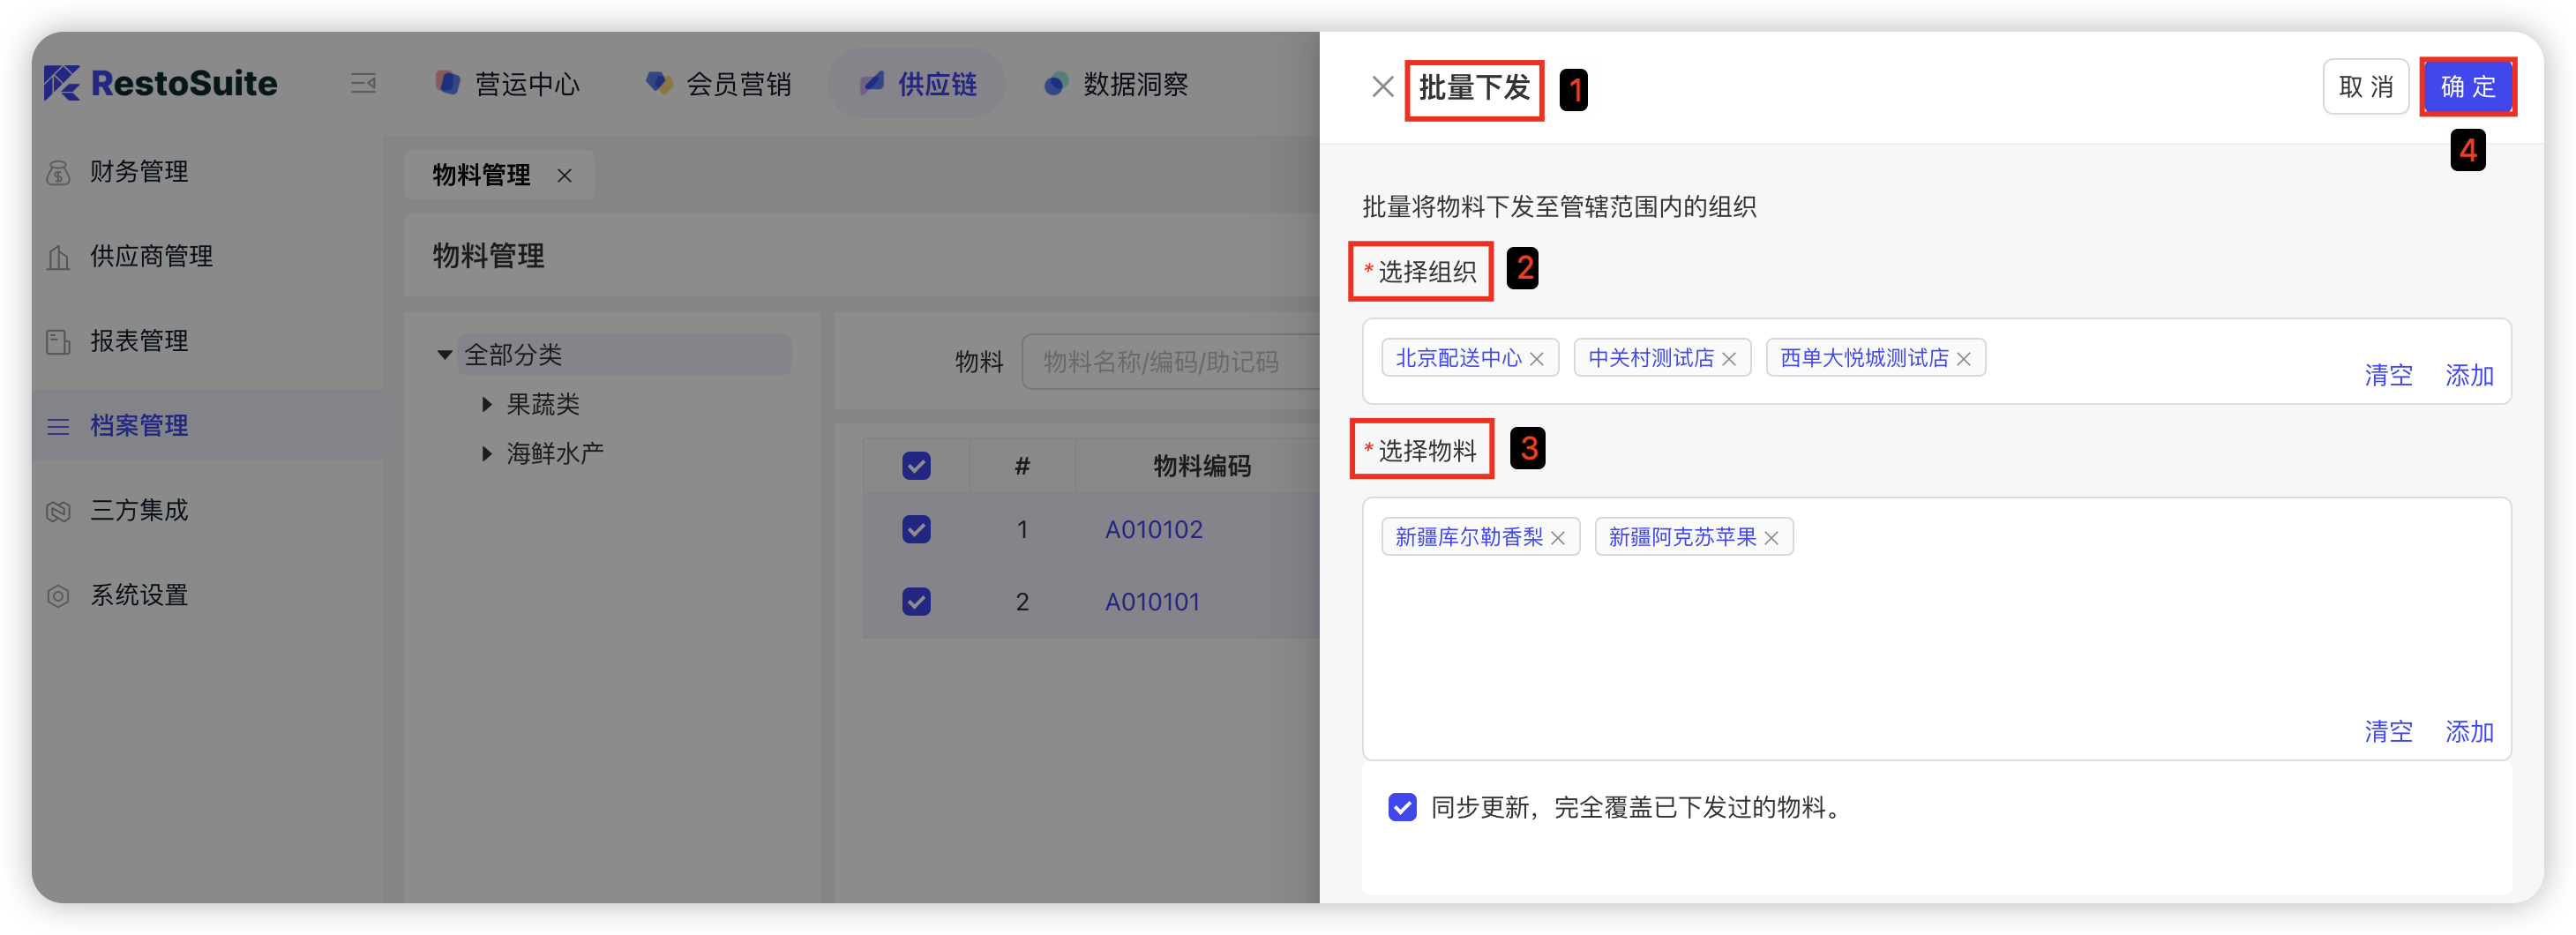2576x935 pixels.
Task: Click the RestoSuite logo
Action: point(161,83)
